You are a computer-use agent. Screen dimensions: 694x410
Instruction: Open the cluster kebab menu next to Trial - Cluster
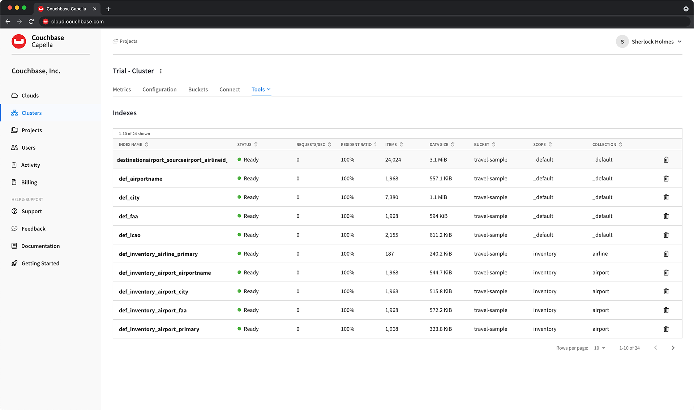(161, 71)
